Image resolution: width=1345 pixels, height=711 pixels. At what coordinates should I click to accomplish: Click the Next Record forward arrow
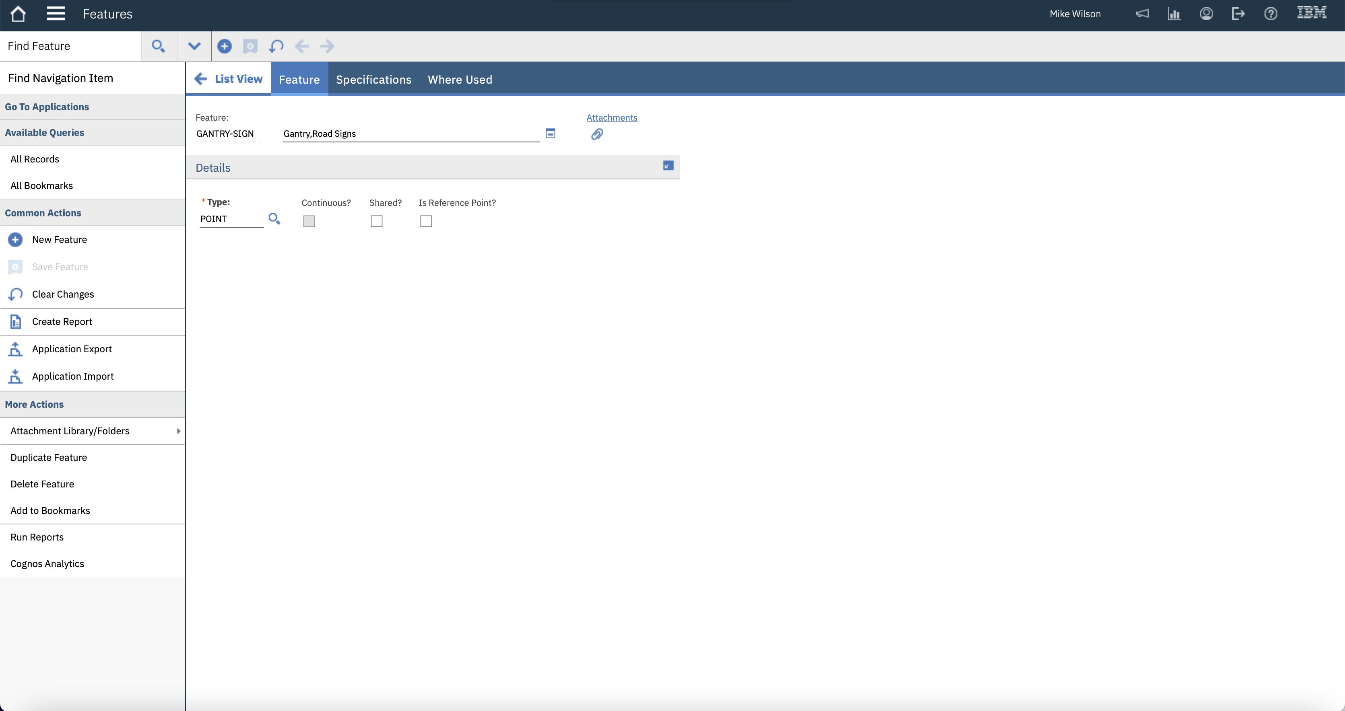coord(327,46)
